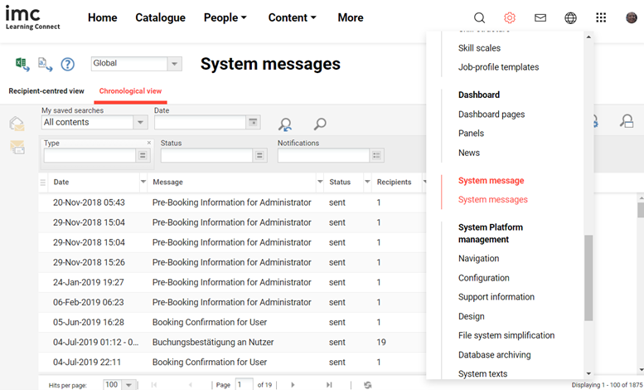Click the help question mark icon
This screenshot has height=390, width=644.
(68, 64)
